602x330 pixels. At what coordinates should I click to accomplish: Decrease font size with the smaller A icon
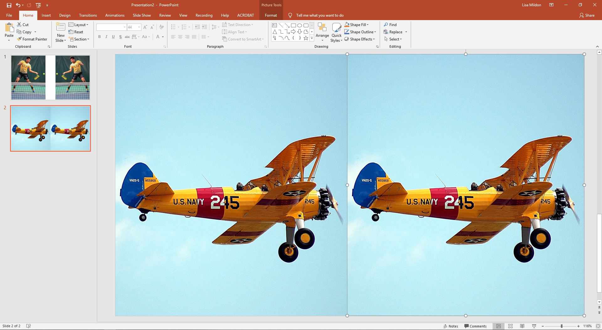point(152,27)
